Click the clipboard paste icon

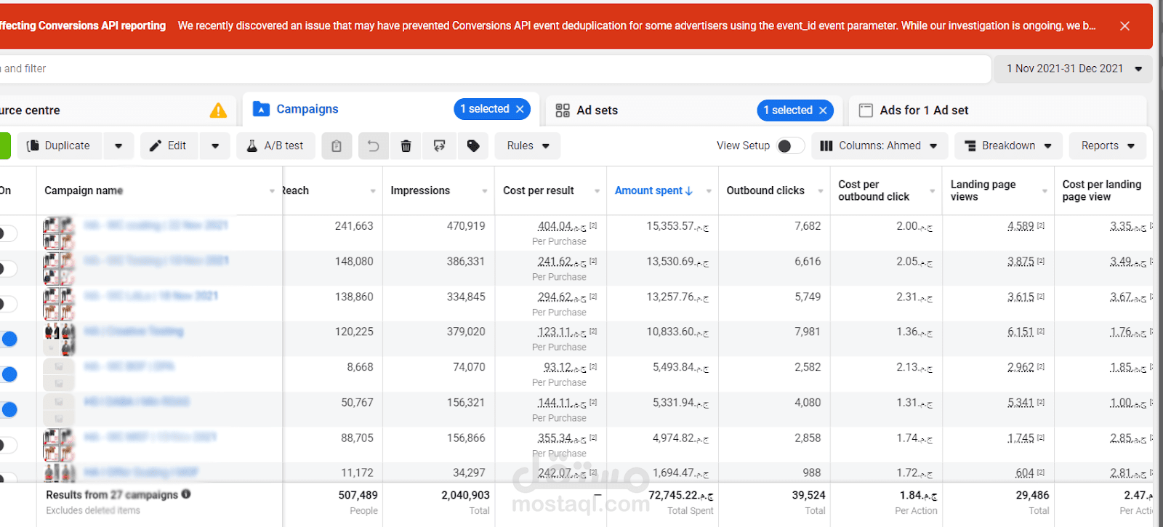coord(337,146)
